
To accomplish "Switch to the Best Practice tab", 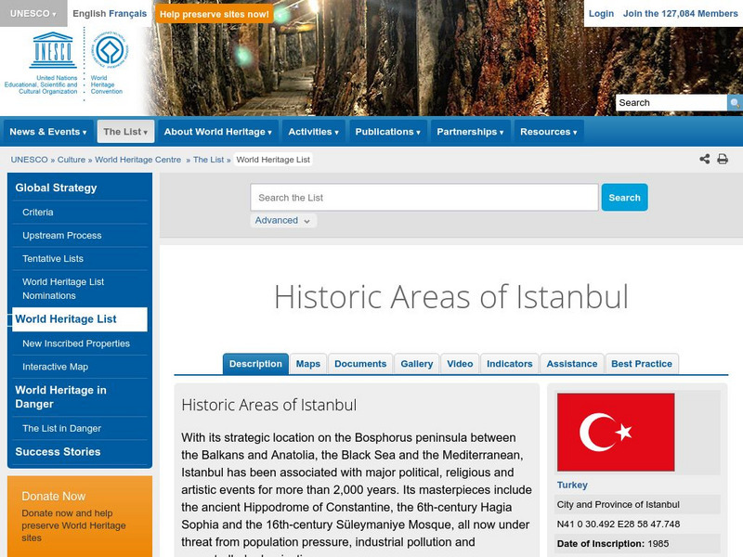I will point(642,364).
